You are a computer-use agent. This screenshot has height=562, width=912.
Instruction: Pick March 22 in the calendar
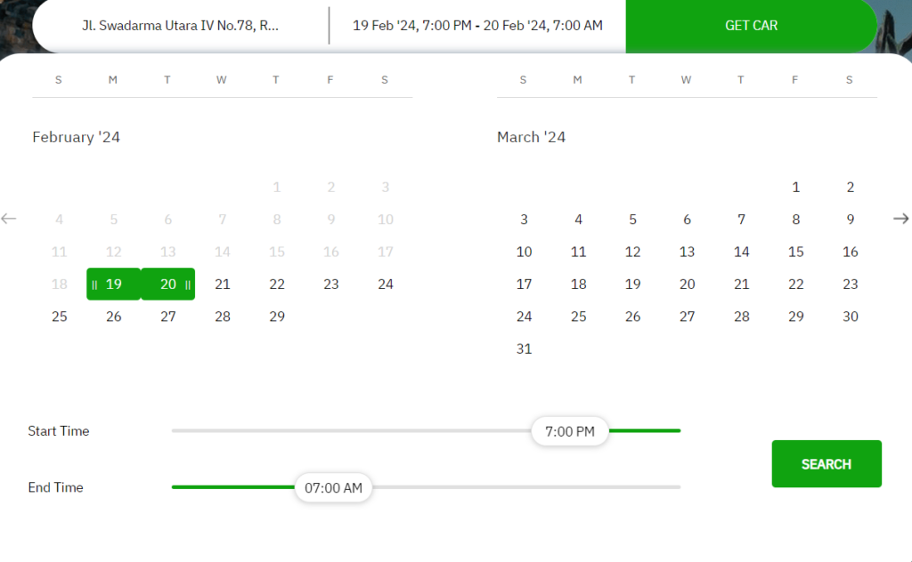[x=795, y=284]
